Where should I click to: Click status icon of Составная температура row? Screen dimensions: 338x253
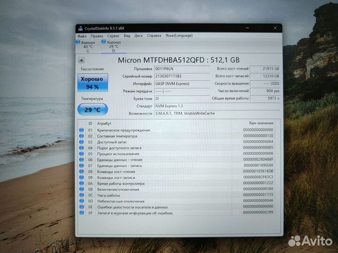82,136
